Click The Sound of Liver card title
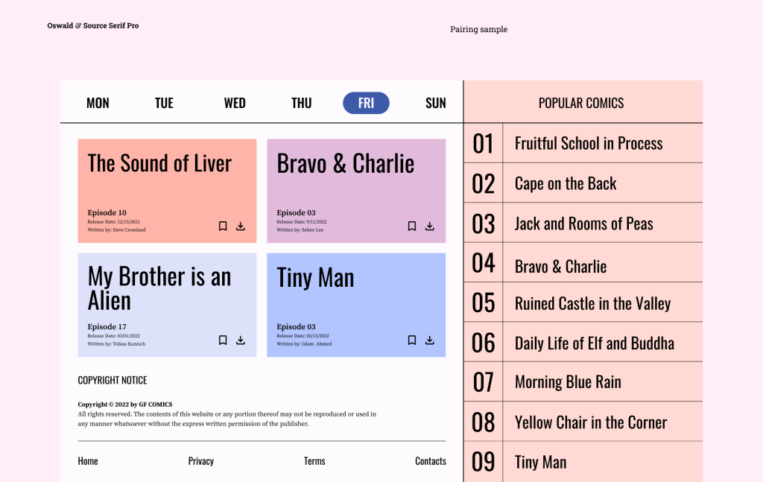This screenshot has width=763, height=482. (x=159, y=164)
